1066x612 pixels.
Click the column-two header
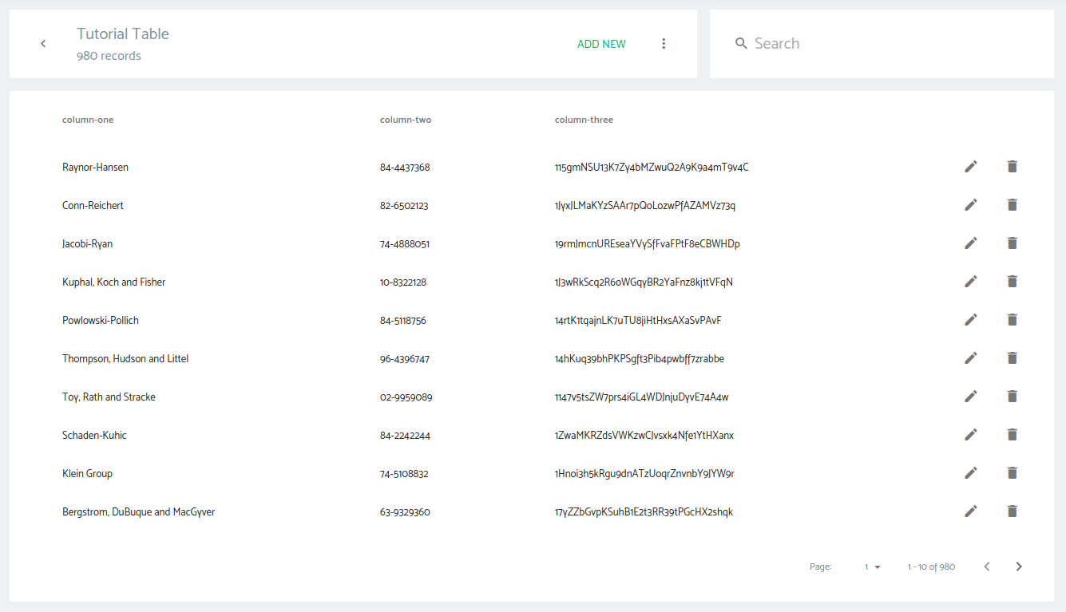coord(405,120)
